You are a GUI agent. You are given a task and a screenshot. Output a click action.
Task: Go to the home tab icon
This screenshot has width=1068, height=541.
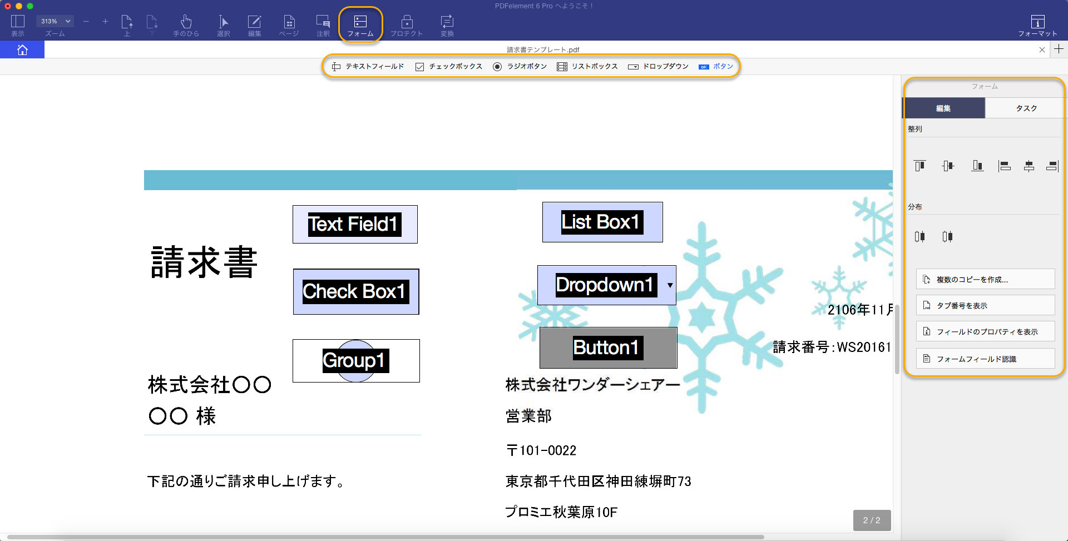22,50
